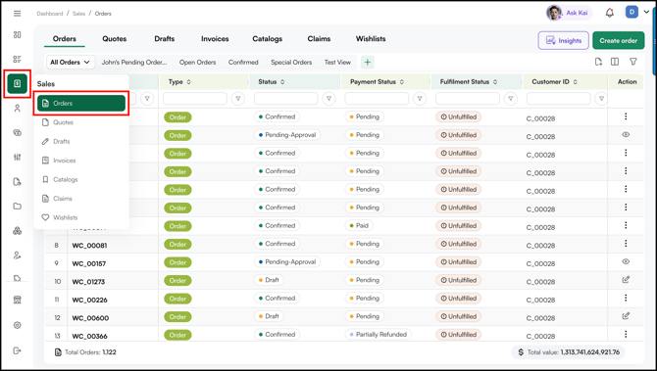Add a new view with plus icon
This screenshot has height=371, width=657.
pos(368,63)
